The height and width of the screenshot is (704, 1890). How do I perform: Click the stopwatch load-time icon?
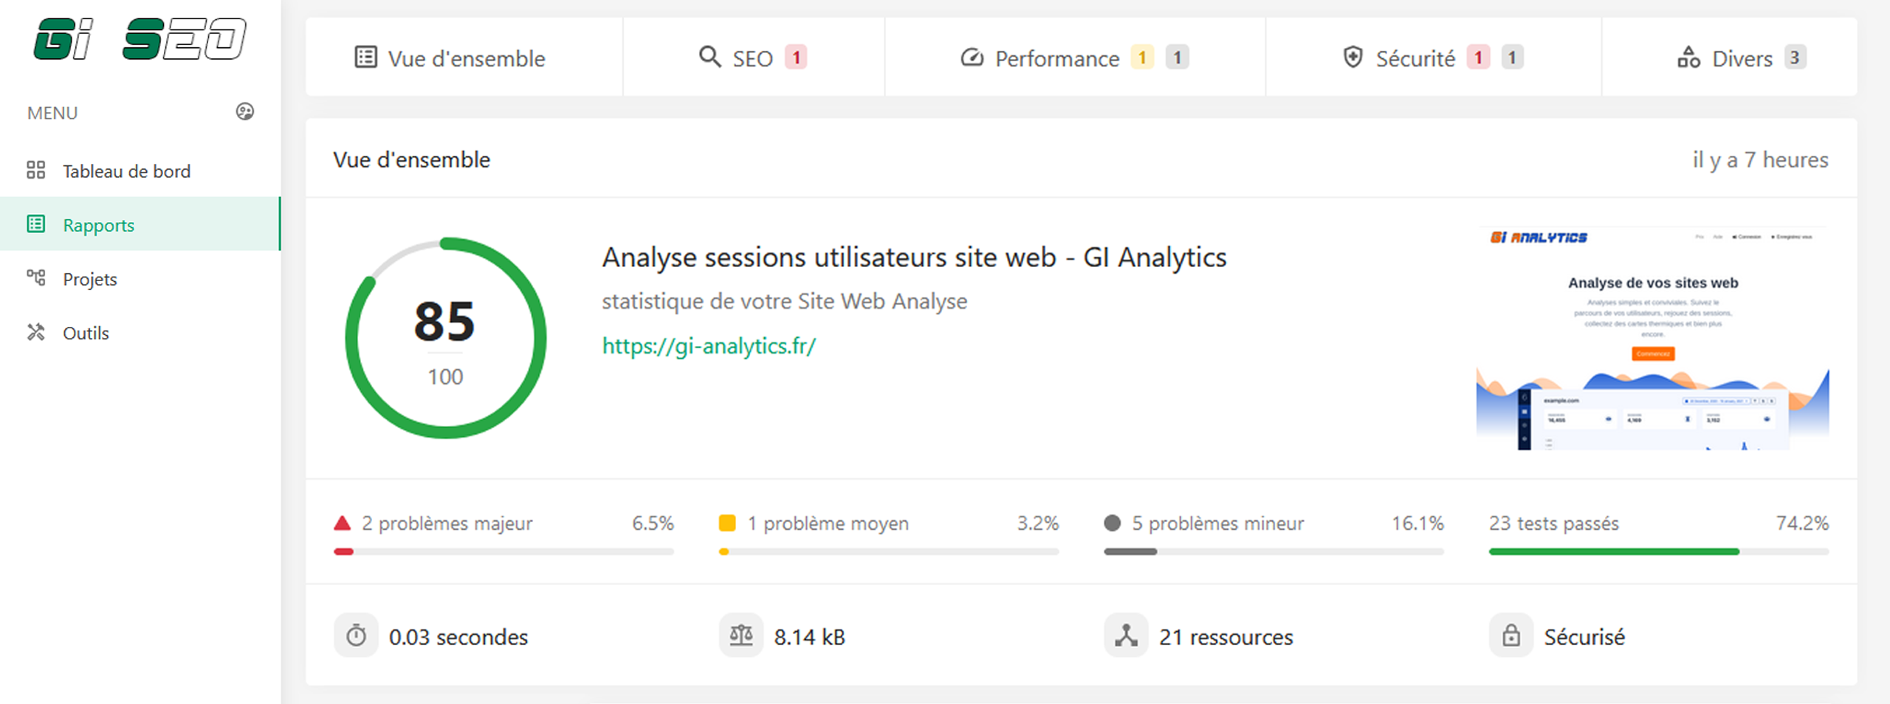coord(357,635)
